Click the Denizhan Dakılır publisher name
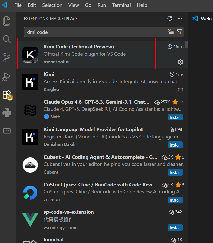 point(60,144)
